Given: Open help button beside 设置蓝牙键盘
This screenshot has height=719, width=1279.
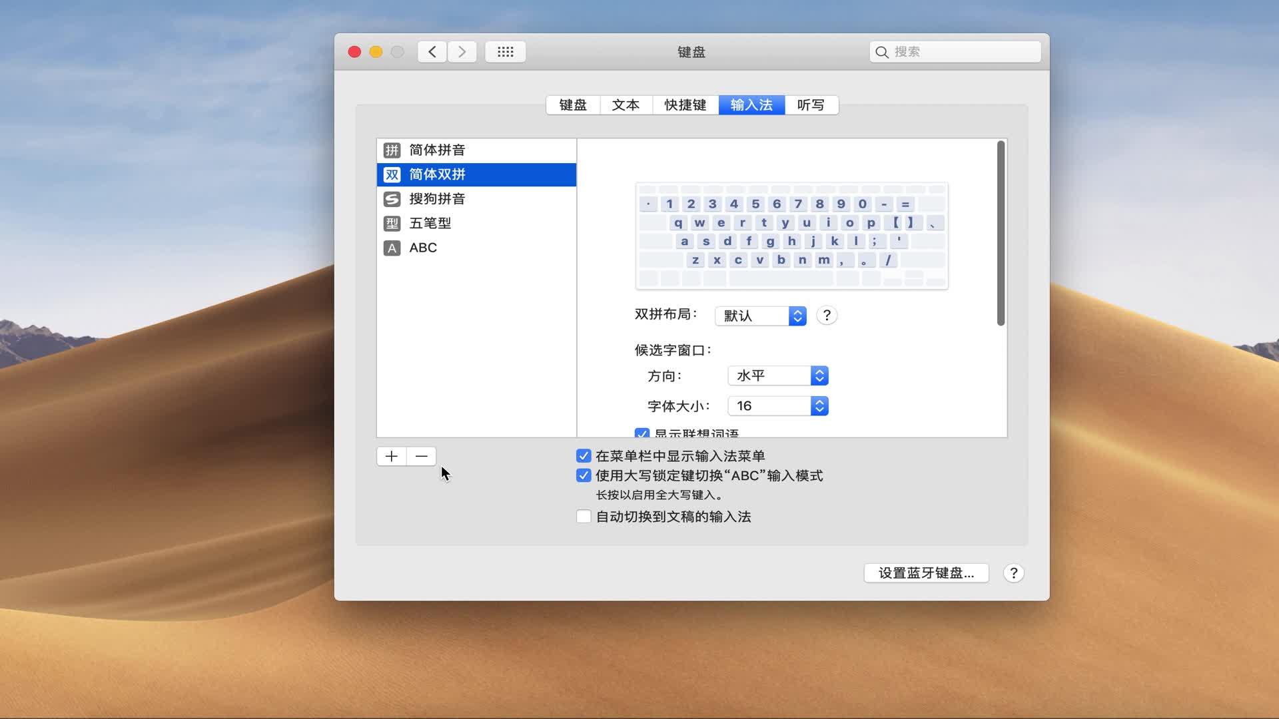Looking at the screenshot, I should [x=1013, y=573].
